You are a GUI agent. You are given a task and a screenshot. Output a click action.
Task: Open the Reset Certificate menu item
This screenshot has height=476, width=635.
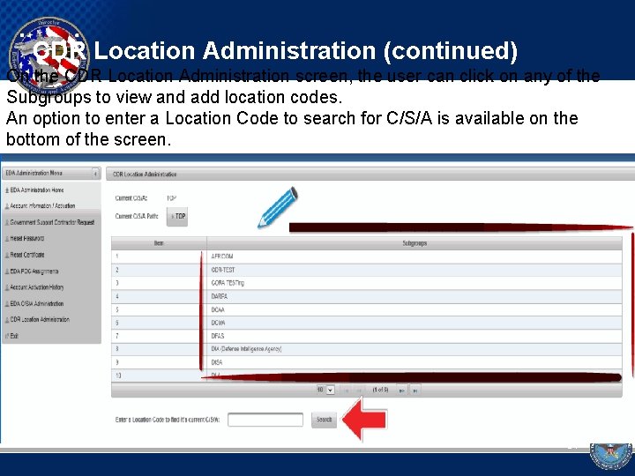pyautogui.click(x=27, y=255)
